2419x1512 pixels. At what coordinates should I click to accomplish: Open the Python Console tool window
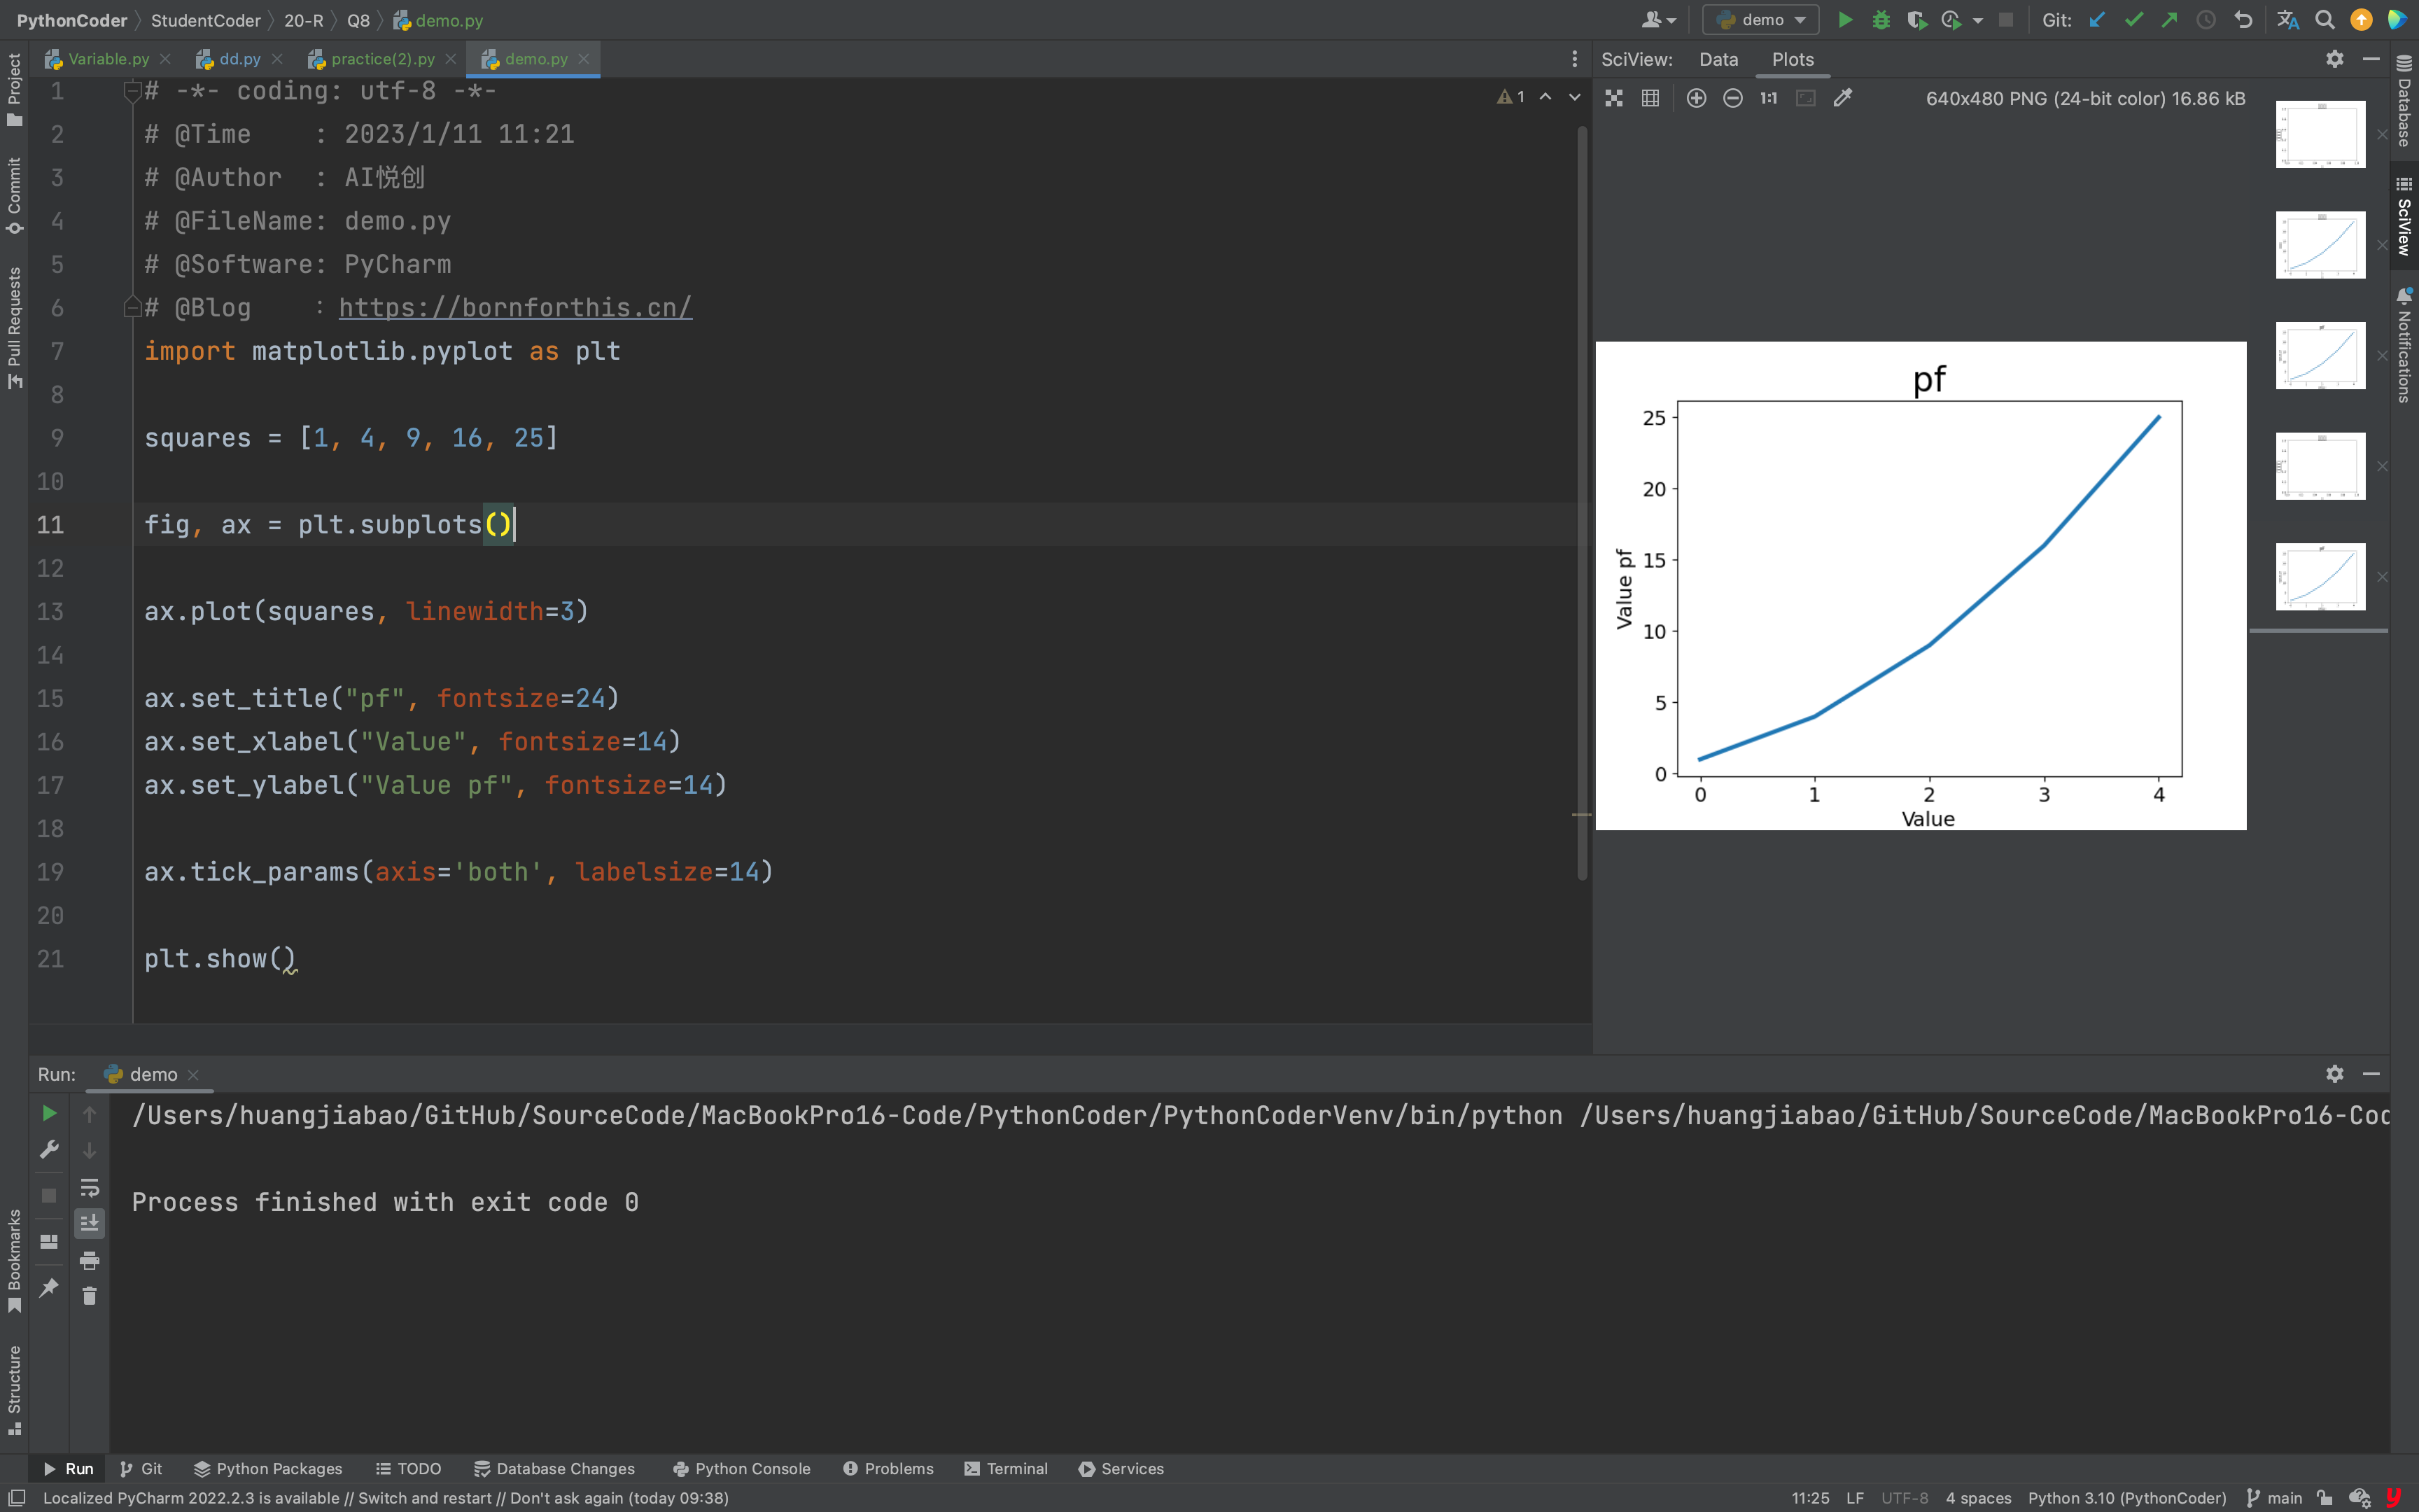click(x=742, y=1468)
